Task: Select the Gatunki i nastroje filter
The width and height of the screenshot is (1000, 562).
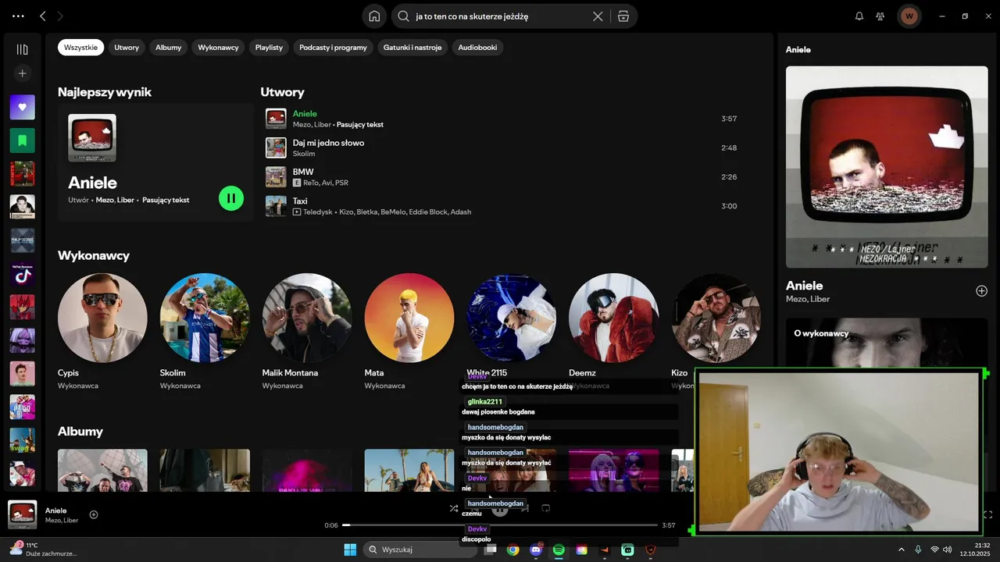Action: [412, 48]
